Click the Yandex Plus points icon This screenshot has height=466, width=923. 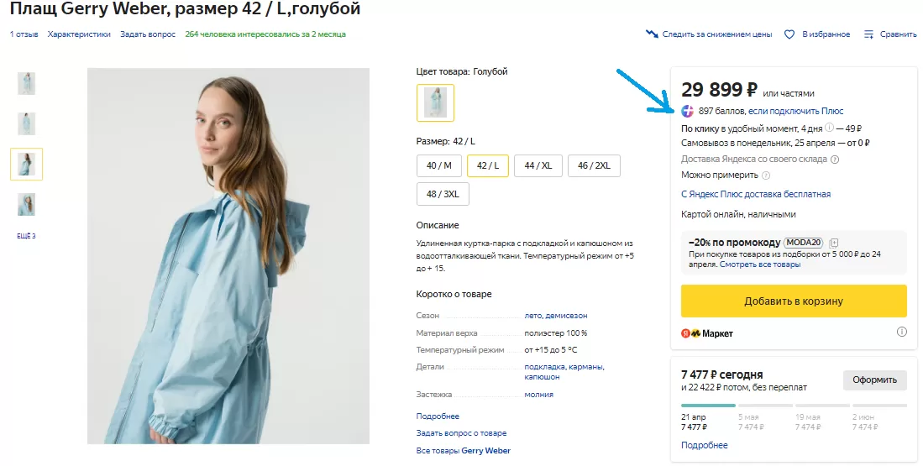coord(688,111)
